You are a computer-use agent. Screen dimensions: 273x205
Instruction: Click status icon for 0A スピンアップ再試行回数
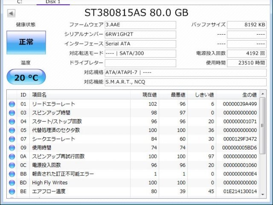pyautogui.click(x=12, y=156)
